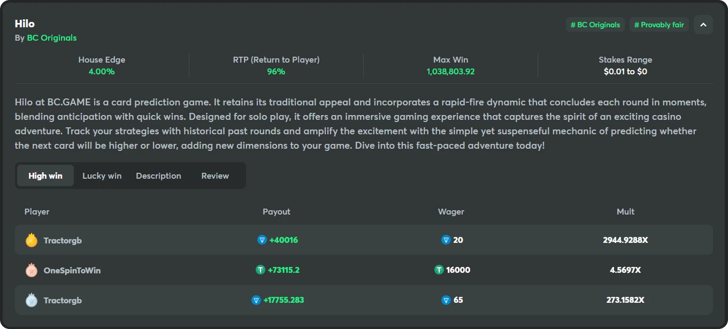
Task: Select the High win tab
Action: tap(45, 175)
